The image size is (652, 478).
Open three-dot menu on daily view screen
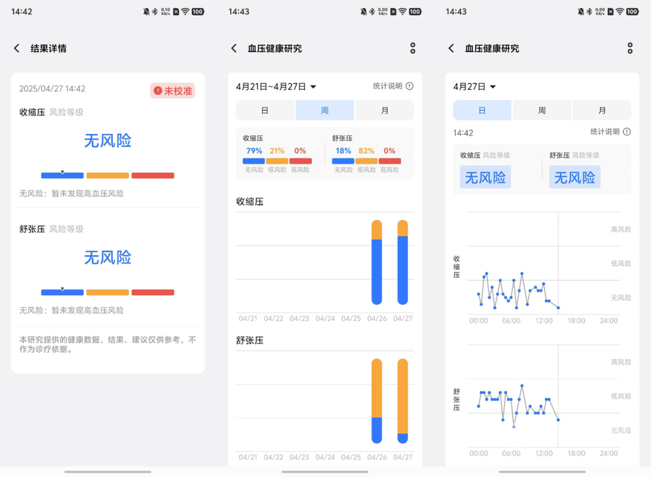coord(630,49)
